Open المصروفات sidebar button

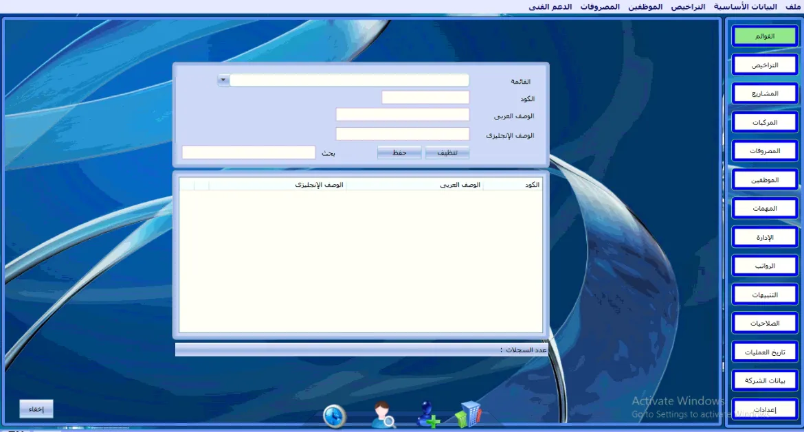click(765, 151)
